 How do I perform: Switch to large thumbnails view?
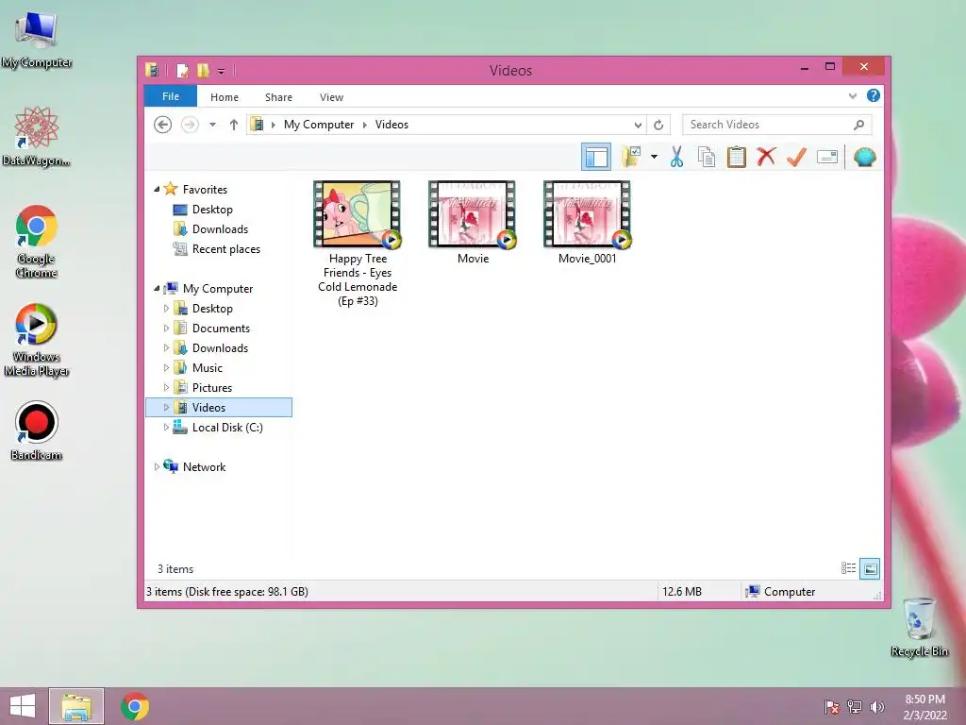pyautogui.click(x=870, y=568)
